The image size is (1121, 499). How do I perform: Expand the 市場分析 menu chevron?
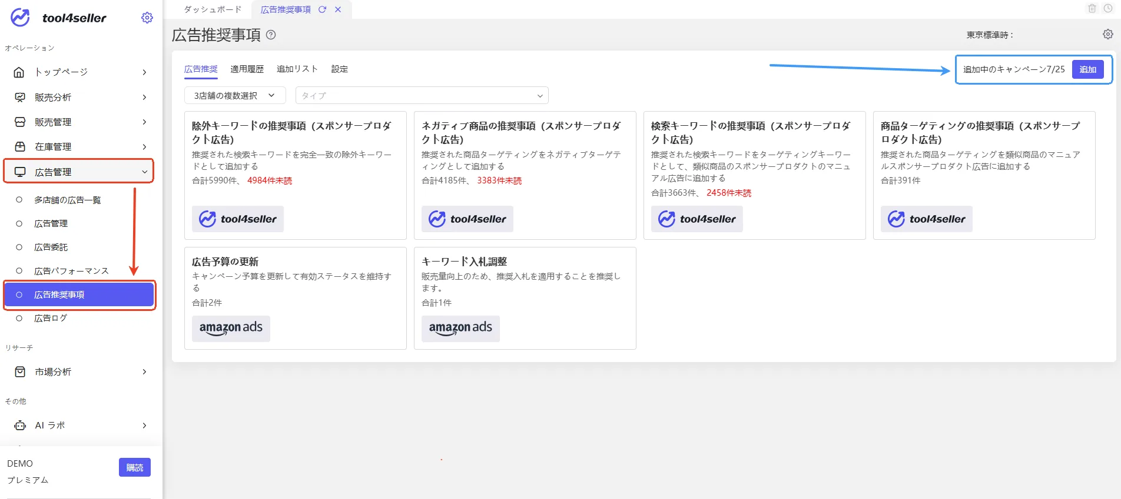click(x=144, y=371)
